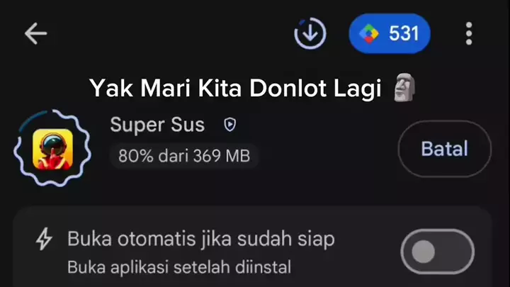510x287 pixels.
Task: Tap the Buka aplikasi setelah diinstal subtext
Action: coord(179,267)
